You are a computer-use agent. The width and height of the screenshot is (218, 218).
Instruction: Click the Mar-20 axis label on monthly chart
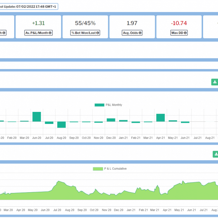tap(24, 138)
